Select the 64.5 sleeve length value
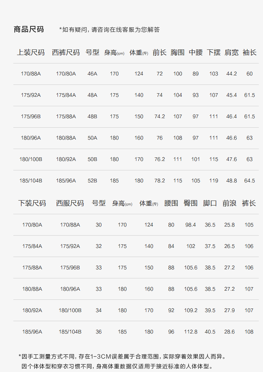 249,181
